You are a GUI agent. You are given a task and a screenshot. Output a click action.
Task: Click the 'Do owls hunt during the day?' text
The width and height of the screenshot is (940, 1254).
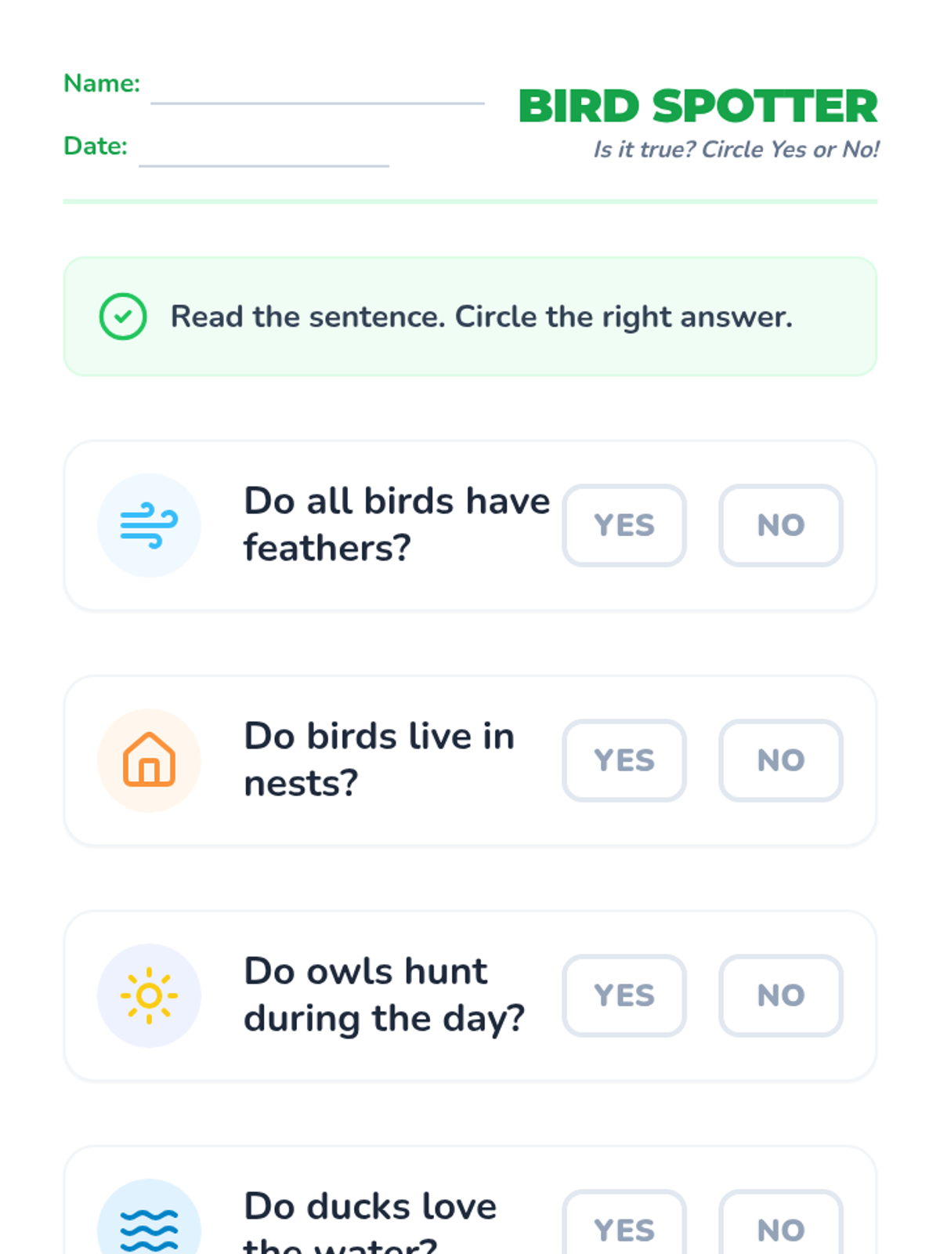pyautogui.click(x=384, y=995)
